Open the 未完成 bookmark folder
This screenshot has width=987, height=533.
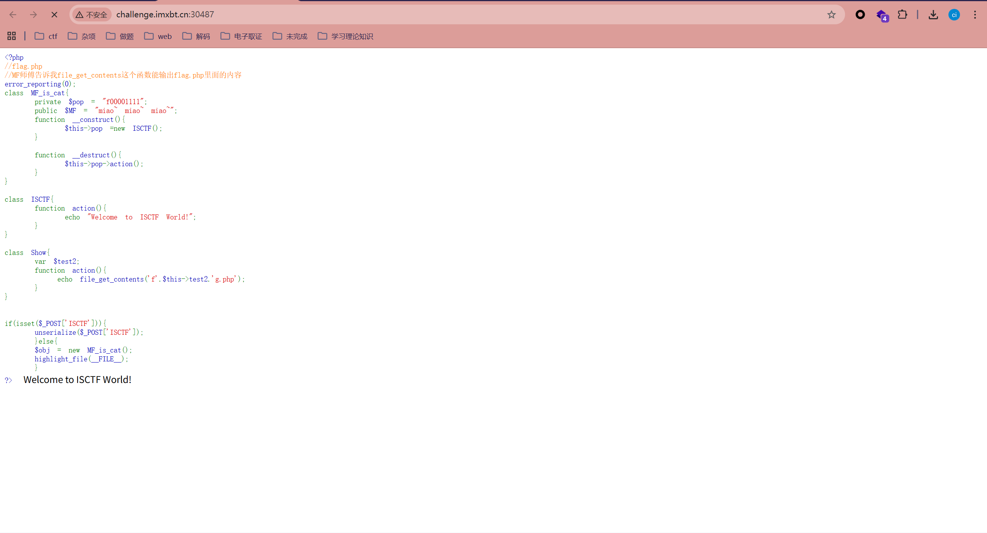point(290,36)
